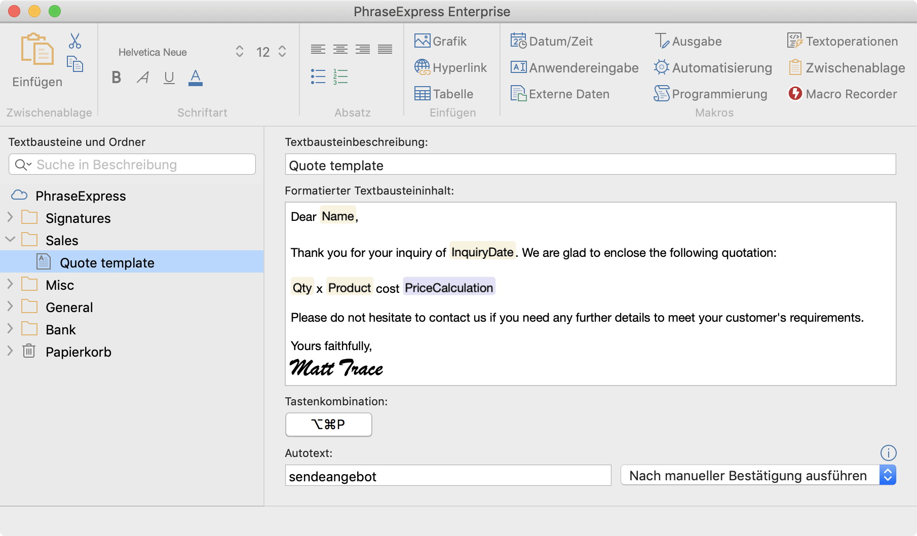917x536 pixels.
Task: Toggle underline text formatting
Action: pos(169,78)
